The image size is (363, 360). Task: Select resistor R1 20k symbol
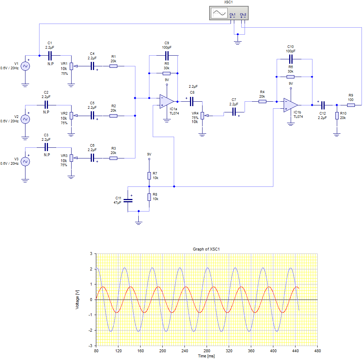coord(114,66)
